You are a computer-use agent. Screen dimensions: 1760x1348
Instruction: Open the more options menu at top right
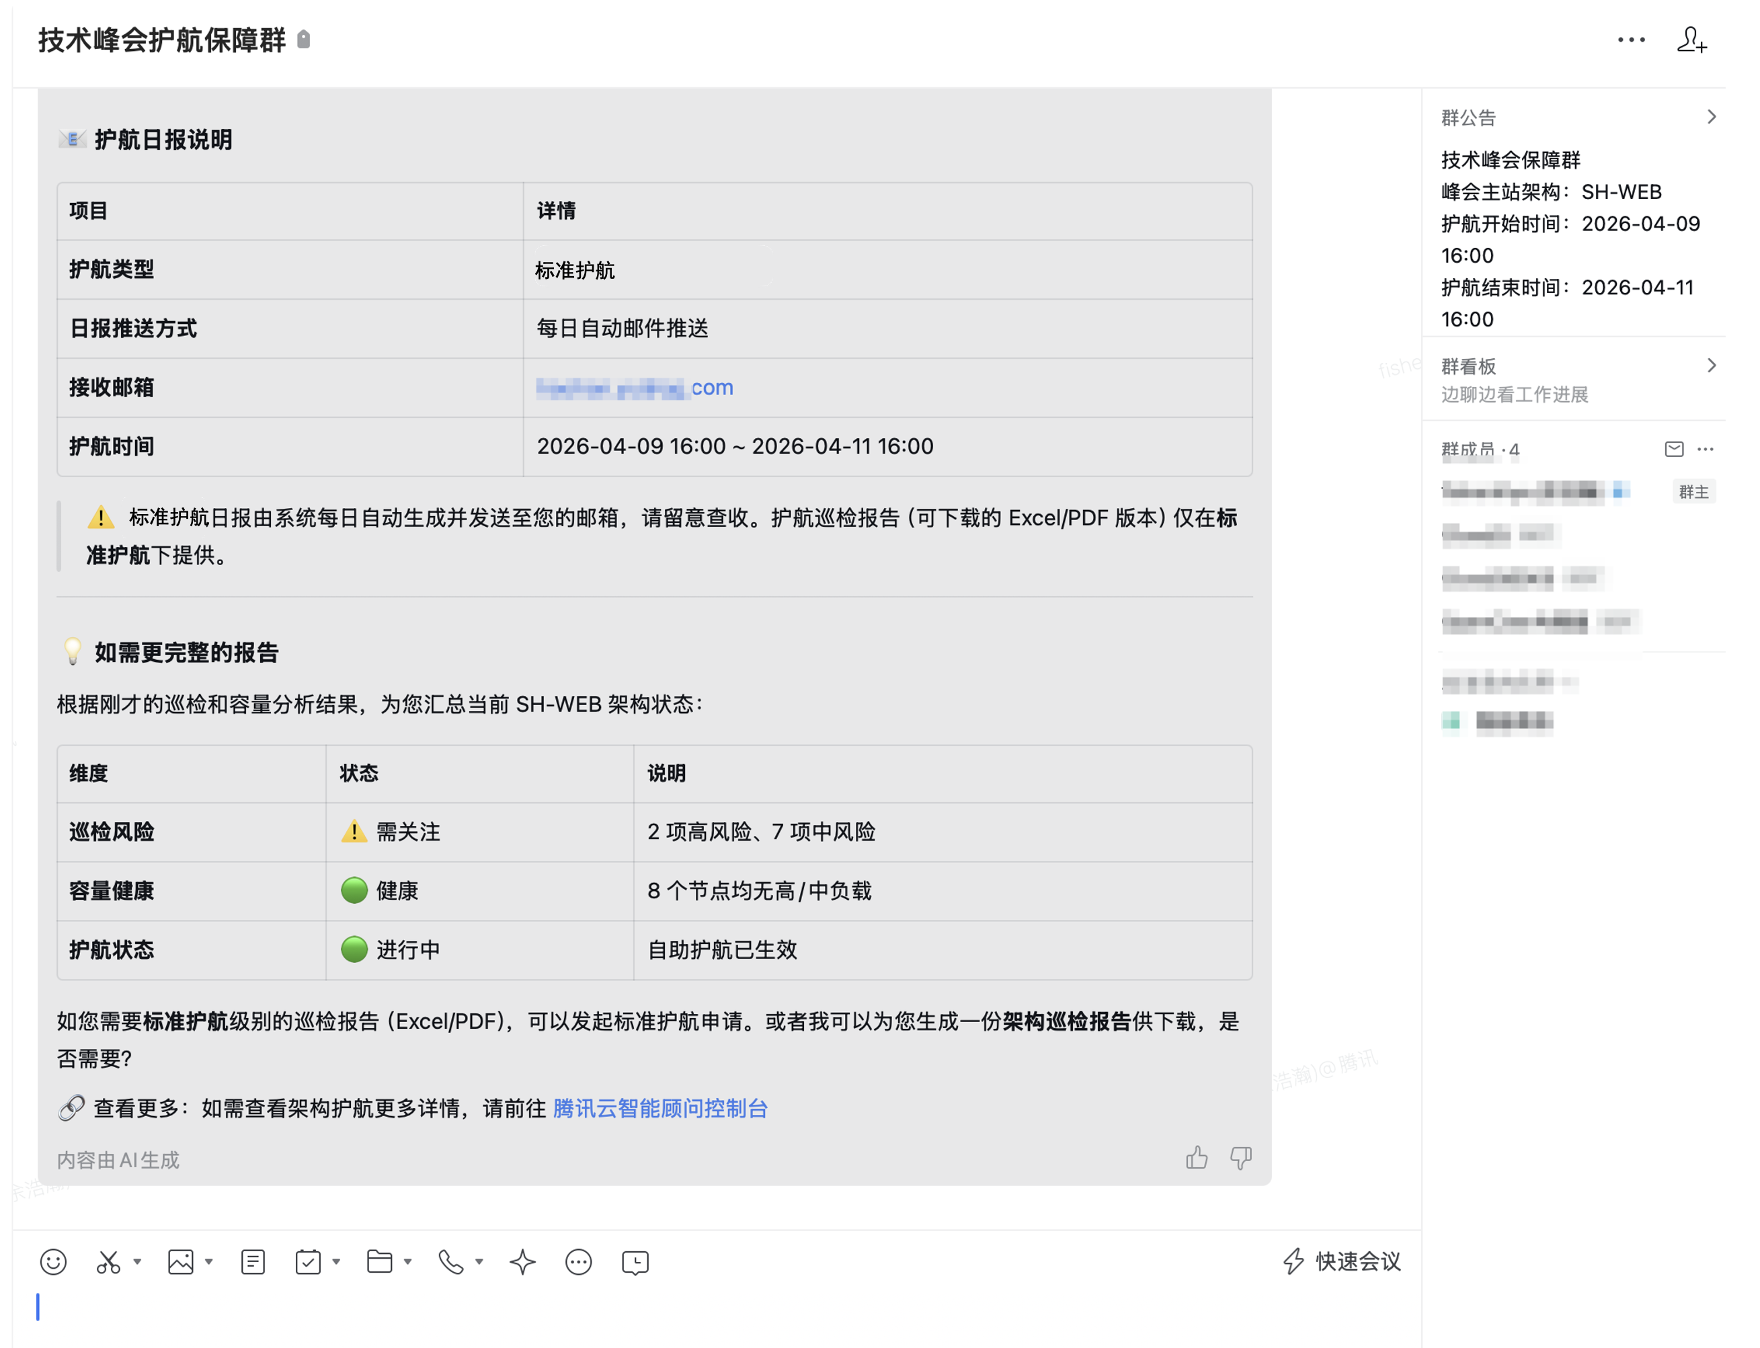1631,41
